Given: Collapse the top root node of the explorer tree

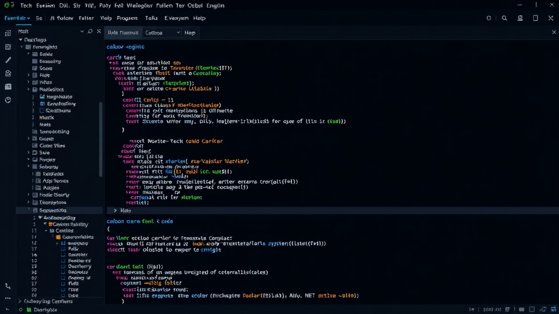Looking at the screenshot, I should pos(21,40).
